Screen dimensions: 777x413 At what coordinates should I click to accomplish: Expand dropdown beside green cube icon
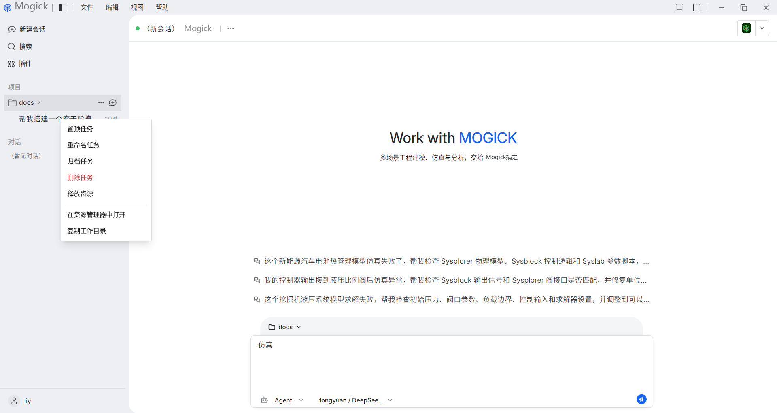pos(762,28)
